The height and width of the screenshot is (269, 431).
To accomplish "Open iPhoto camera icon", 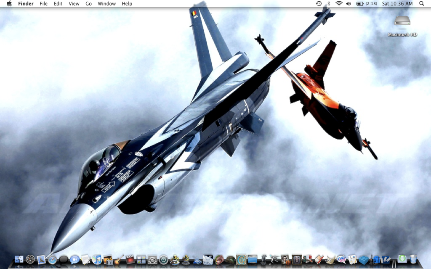I will pos(108,259).
